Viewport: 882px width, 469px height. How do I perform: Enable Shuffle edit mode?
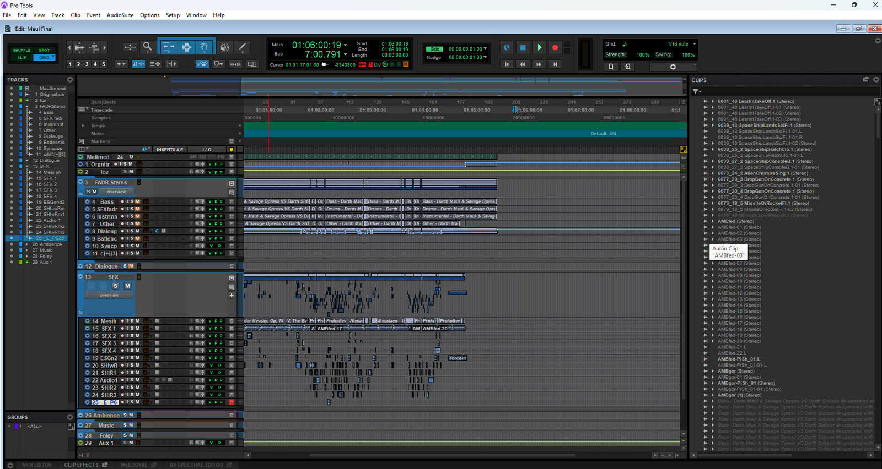click(21, 50)
